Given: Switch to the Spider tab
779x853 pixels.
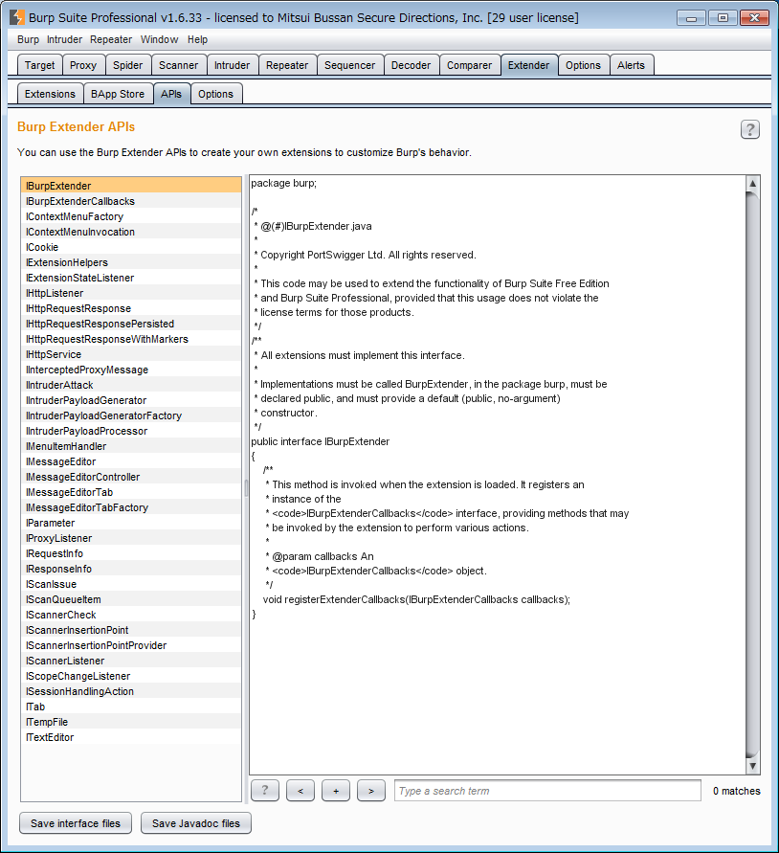Looking at the screenshot, I should point(128,65).
